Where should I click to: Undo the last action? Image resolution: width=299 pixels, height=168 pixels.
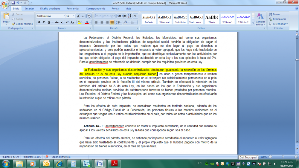(x=18, y=3)
